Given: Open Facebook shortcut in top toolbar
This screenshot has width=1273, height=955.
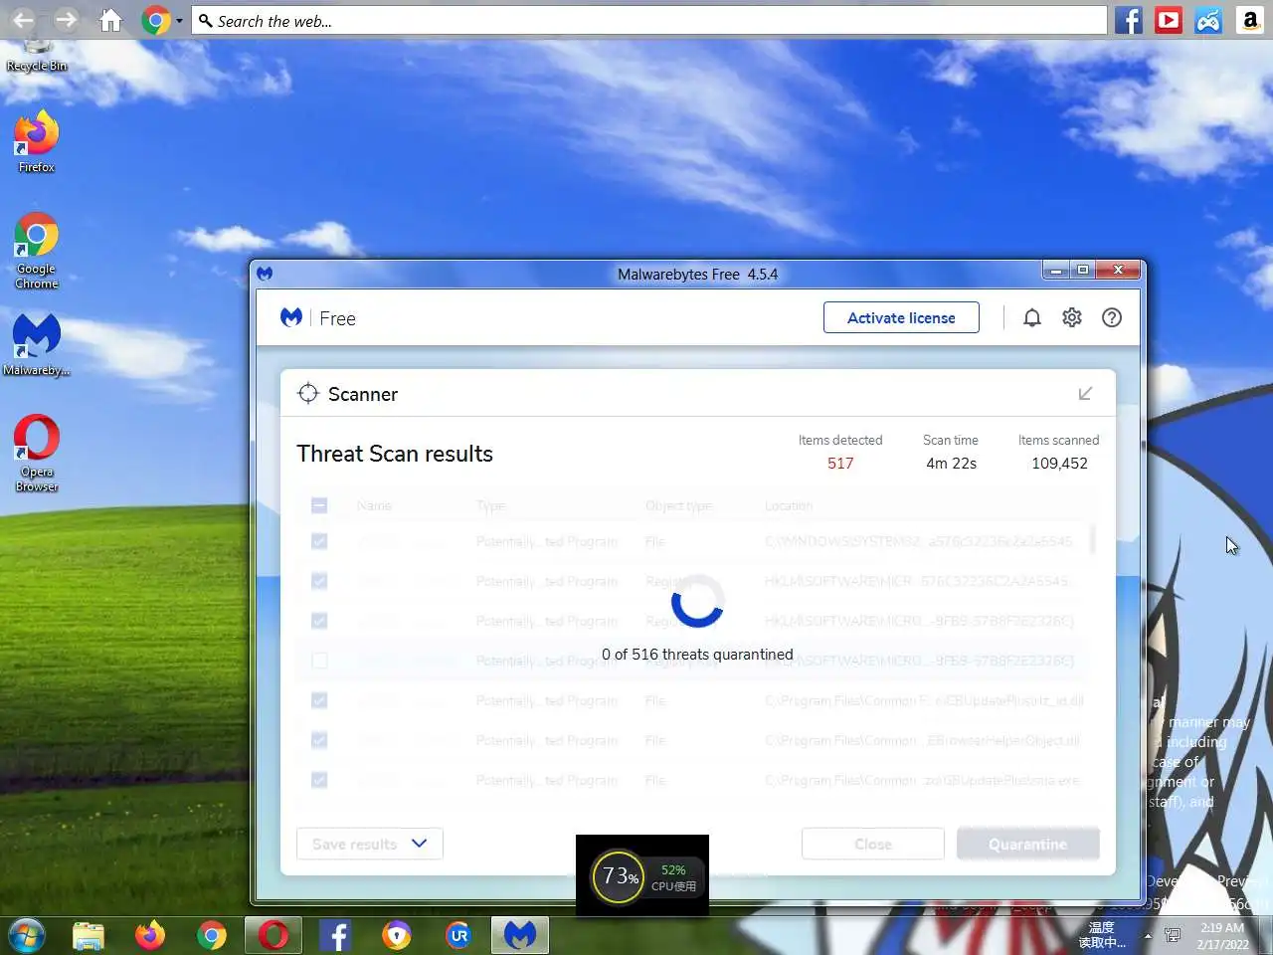Looking at the screenshot, I should (1128, 20).
